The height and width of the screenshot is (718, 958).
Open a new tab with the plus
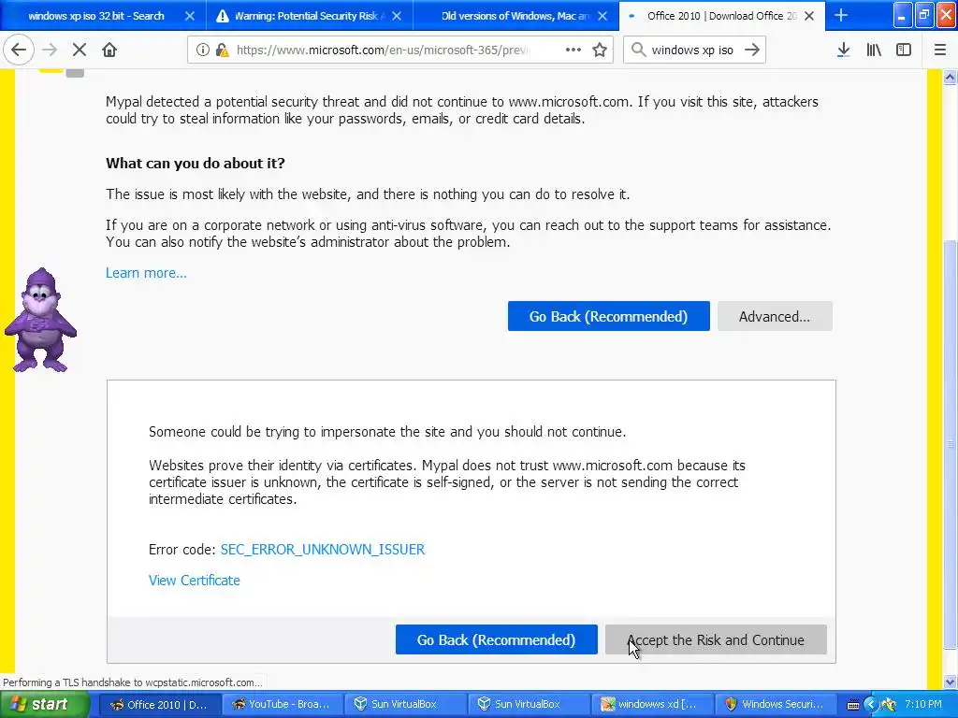841,15
